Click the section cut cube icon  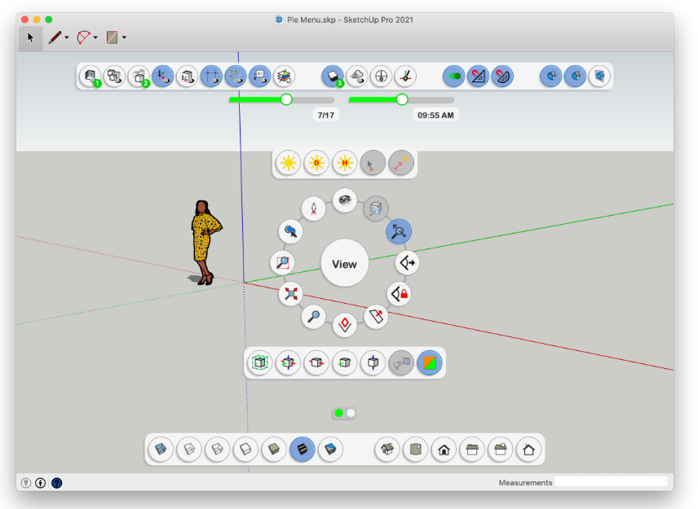[x=599, y=76]
